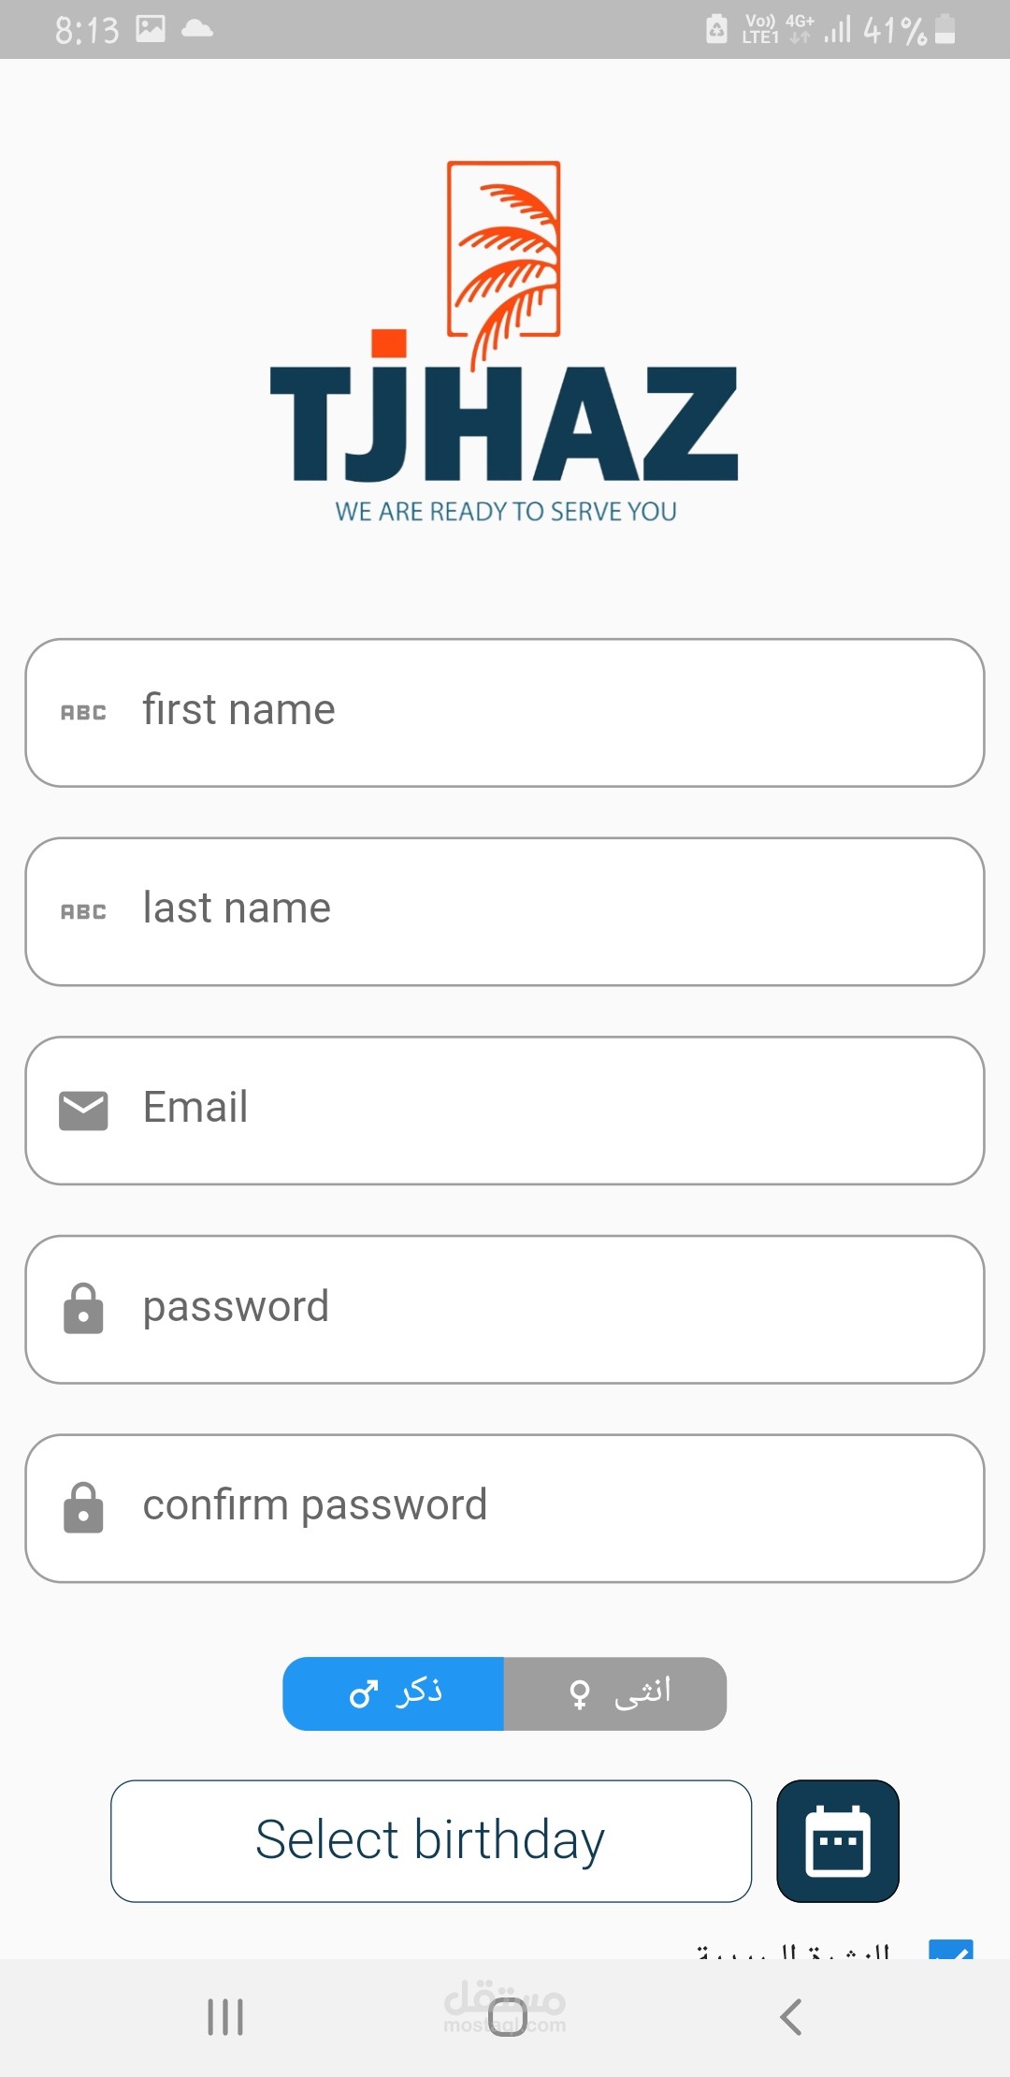Tap the lock icon in password field
The image size is (1010, 2077).
click(83, 1309)
